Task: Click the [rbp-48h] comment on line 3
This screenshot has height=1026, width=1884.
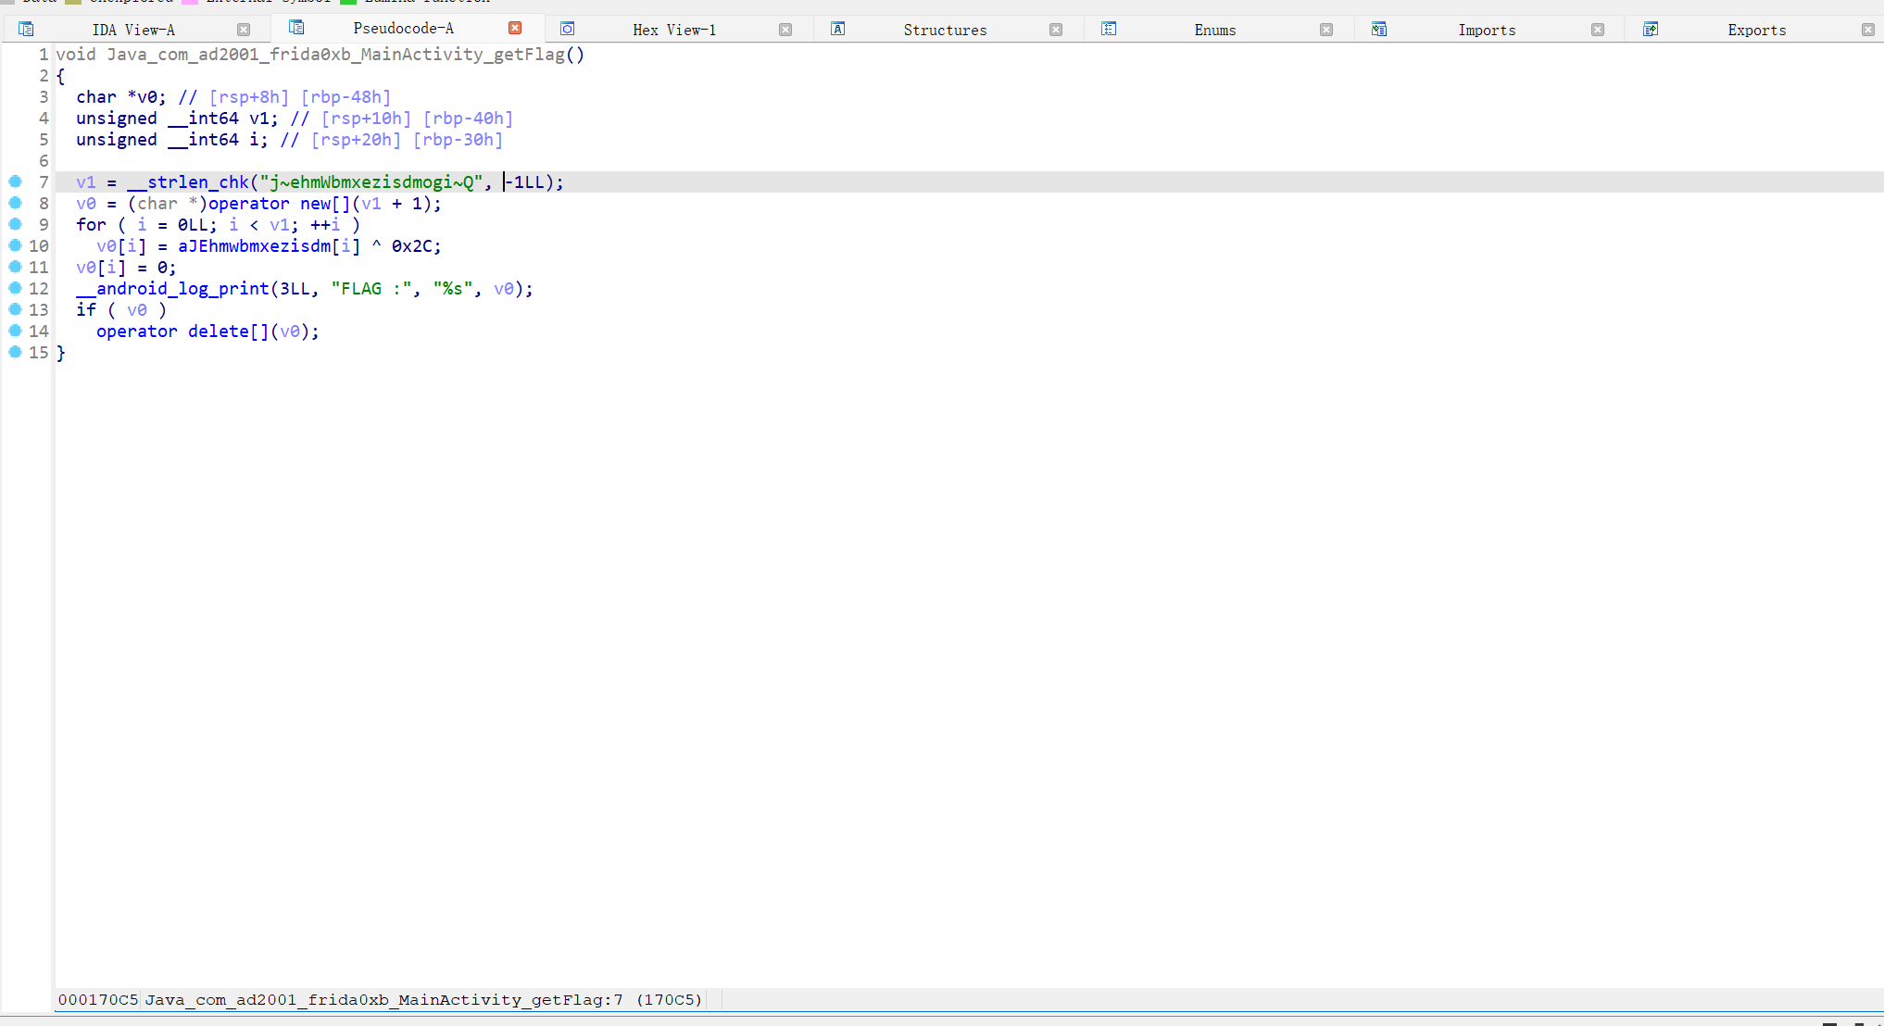Action: tap(345, 97)
